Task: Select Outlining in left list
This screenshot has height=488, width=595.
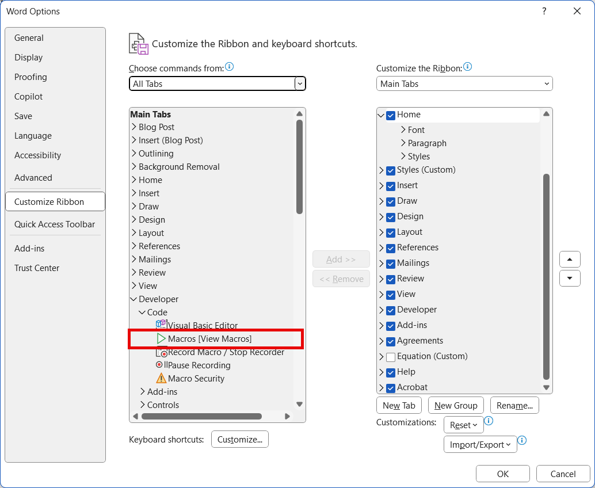Action: tap(156, 153)
